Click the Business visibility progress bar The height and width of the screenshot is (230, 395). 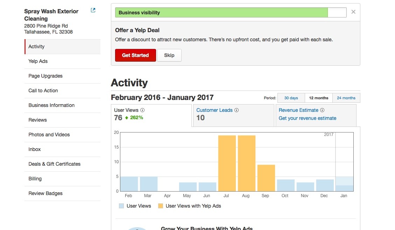click(231, 12)
